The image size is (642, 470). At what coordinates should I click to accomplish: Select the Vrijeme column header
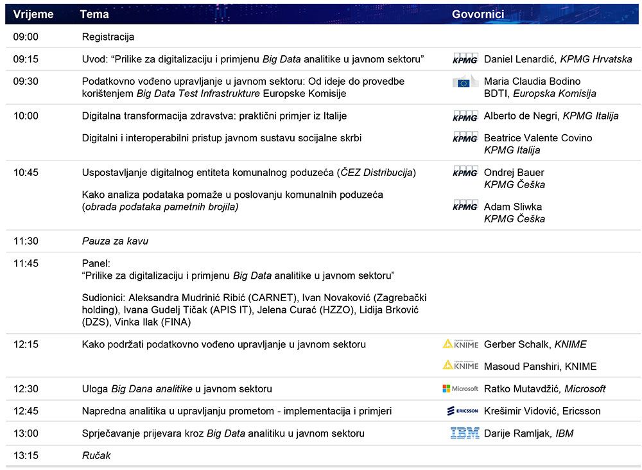point(33,14)
